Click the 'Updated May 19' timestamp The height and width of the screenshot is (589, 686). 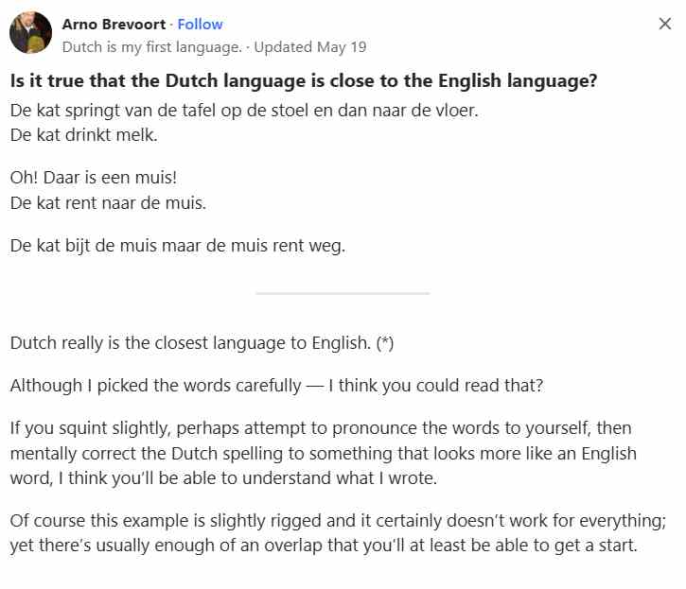tap(310, 46)
